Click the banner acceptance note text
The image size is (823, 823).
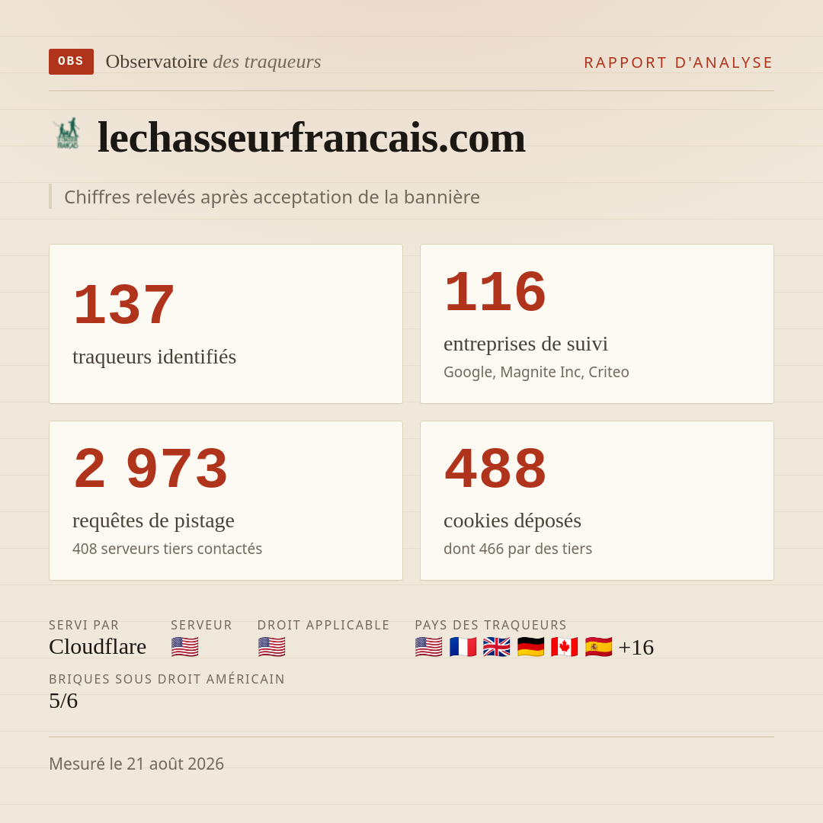coord(272,197)
